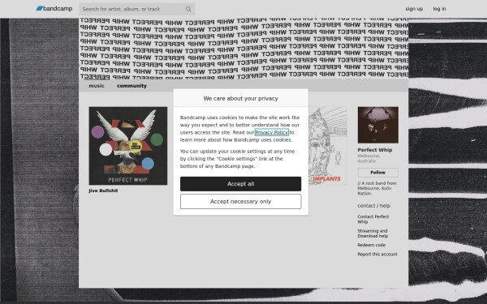Click the Perfect Whip band name

[374, 150]
